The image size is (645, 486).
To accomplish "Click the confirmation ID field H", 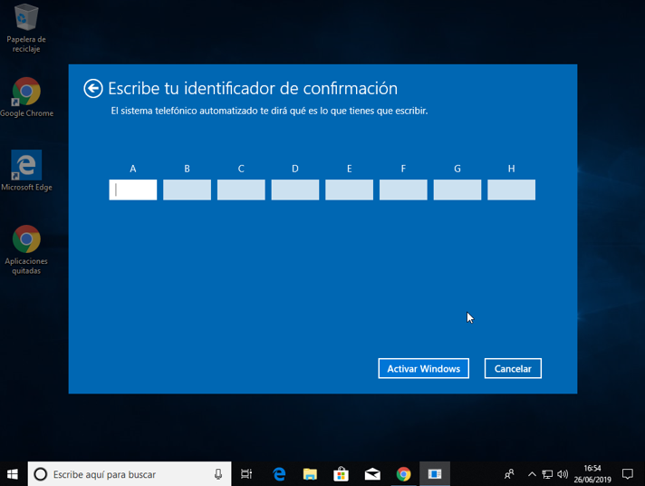I will click(x=511, y=190).
